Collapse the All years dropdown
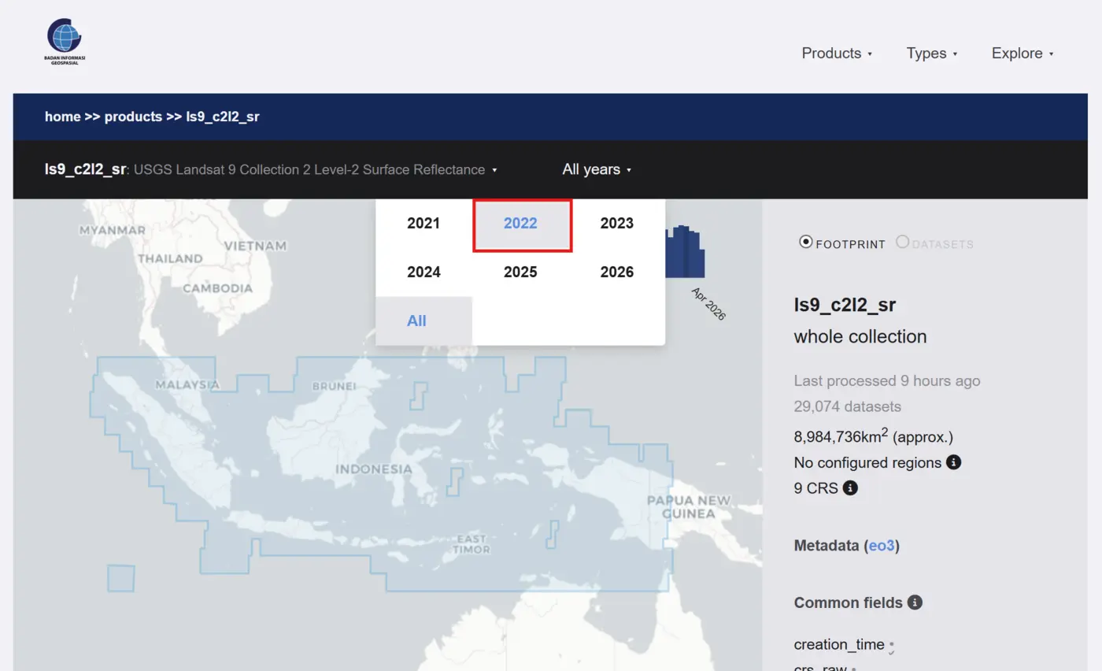The width and height of the screenshot is (1102, 671). coord(597,169)
